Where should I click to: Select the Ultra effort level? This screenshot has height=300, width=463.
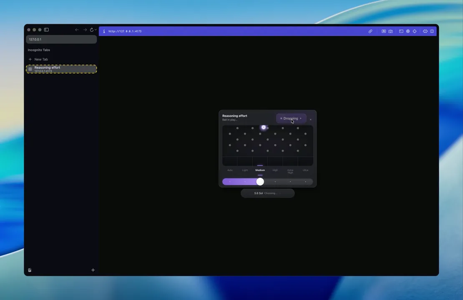(305, 170)
